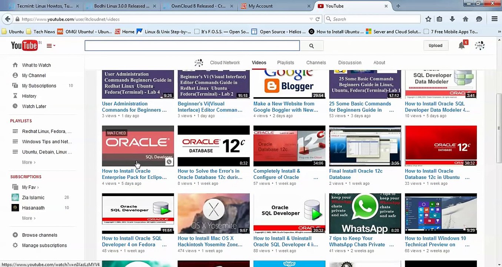Open the browser hamburger menu
The image size is (502, 267).
click(494, 19)
